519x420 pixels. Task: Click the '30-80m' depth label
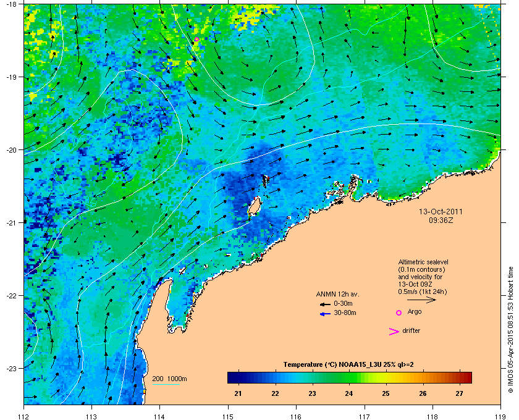[345, 313]
